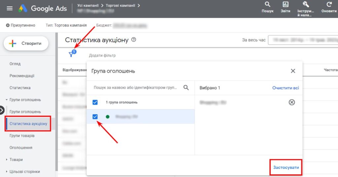Click the green status dot of group
Viewport: 338px width, 177px height.
[108, 117]
